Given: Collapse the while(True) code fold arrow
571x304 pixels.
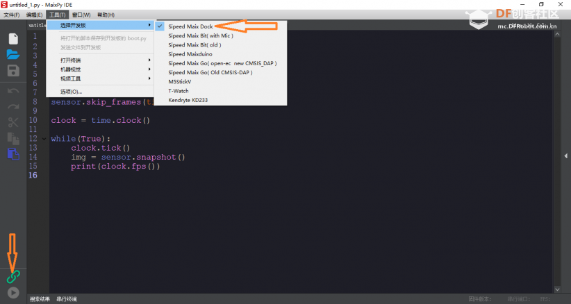Looking at the screenshot, I should 44,139.
